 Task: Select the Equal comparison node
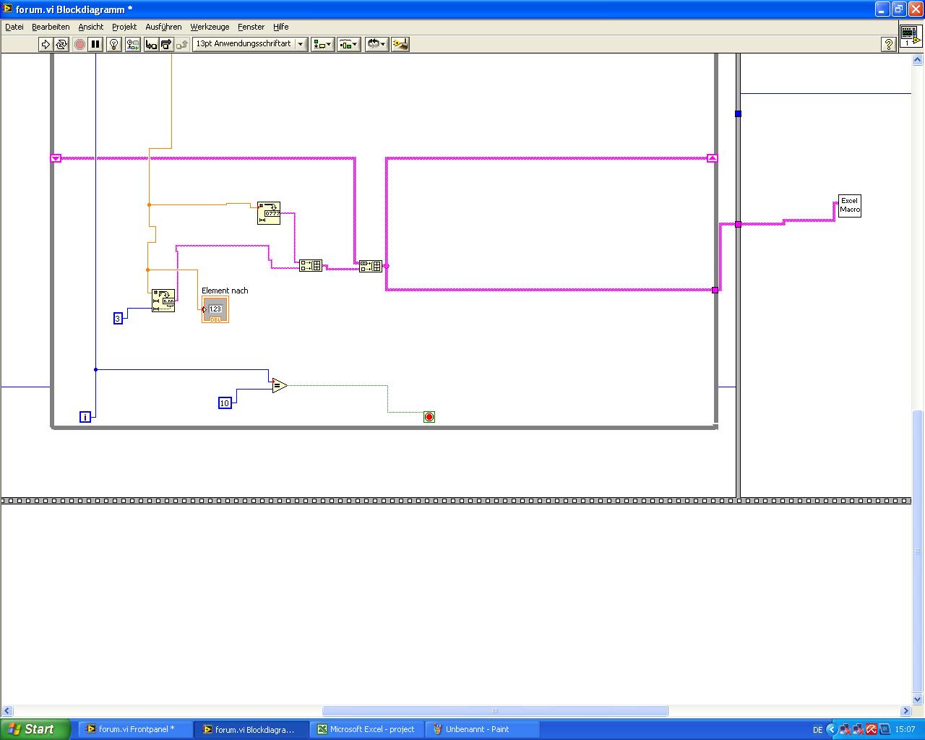coord(280,386)
